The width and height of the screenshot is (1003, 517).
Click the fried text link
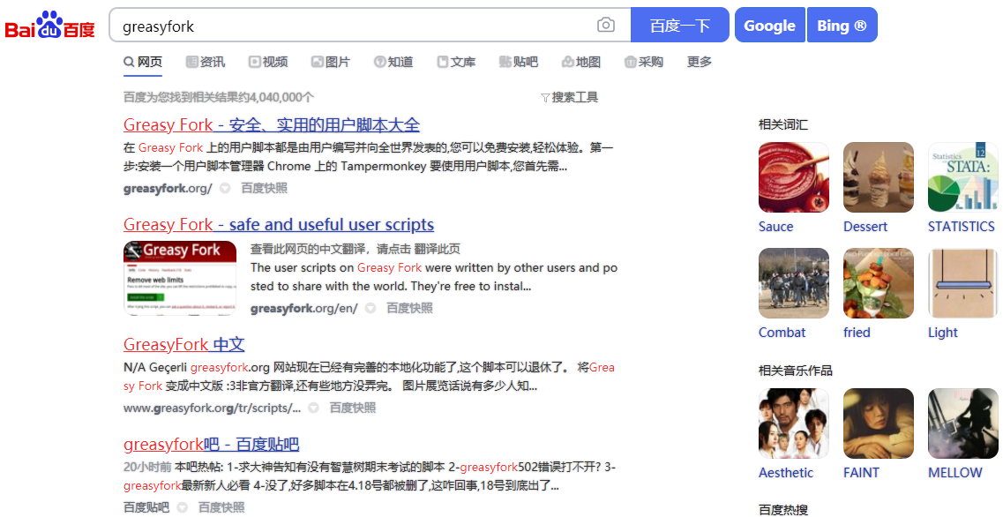(x=857, y=333)
